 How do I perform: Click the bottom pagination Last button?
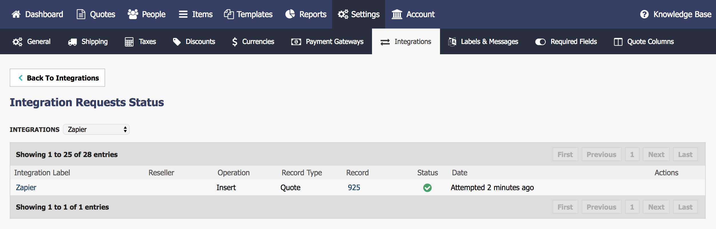(x=685, y=207)
